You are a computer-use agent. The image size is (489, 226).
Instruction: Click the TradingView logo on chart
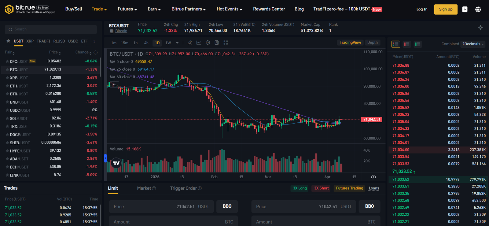(116, 163)
